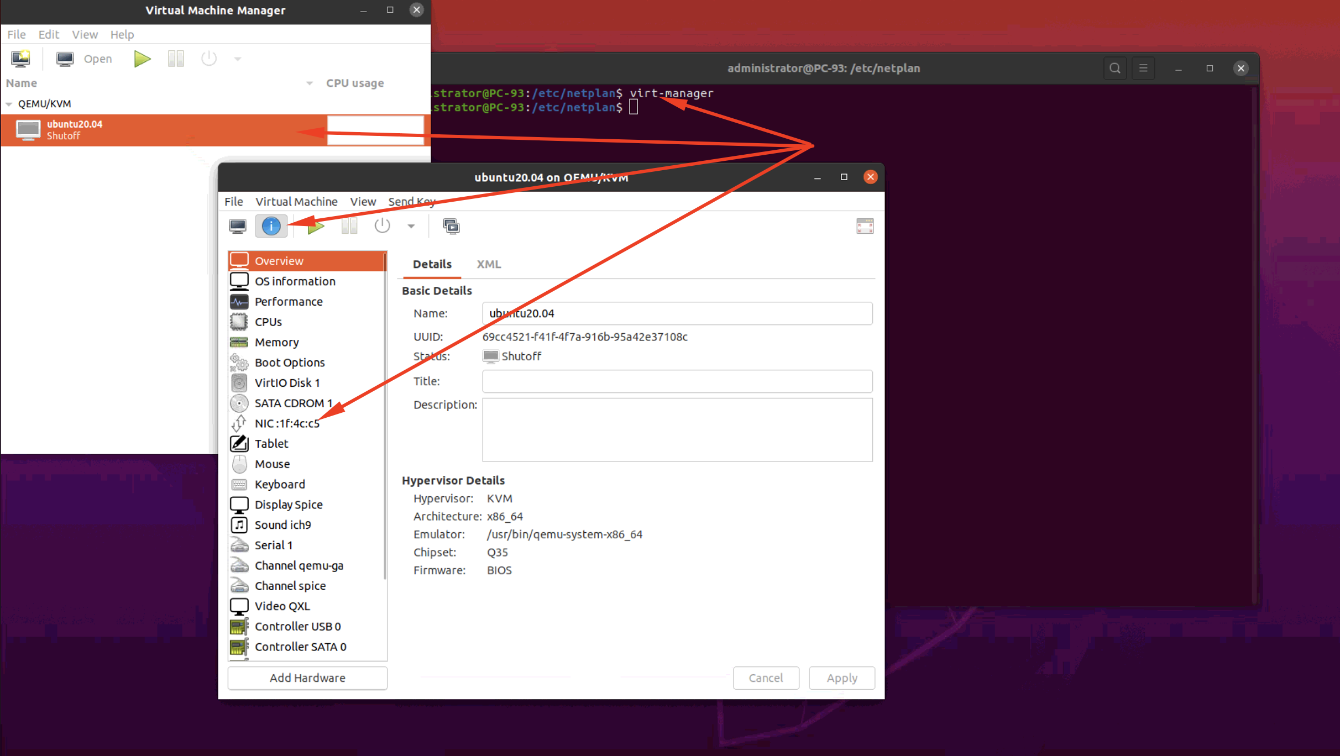This screenshot has width=1340, height=756.
Task: Select Controller USB 0 device
Action: coord(307,627)
